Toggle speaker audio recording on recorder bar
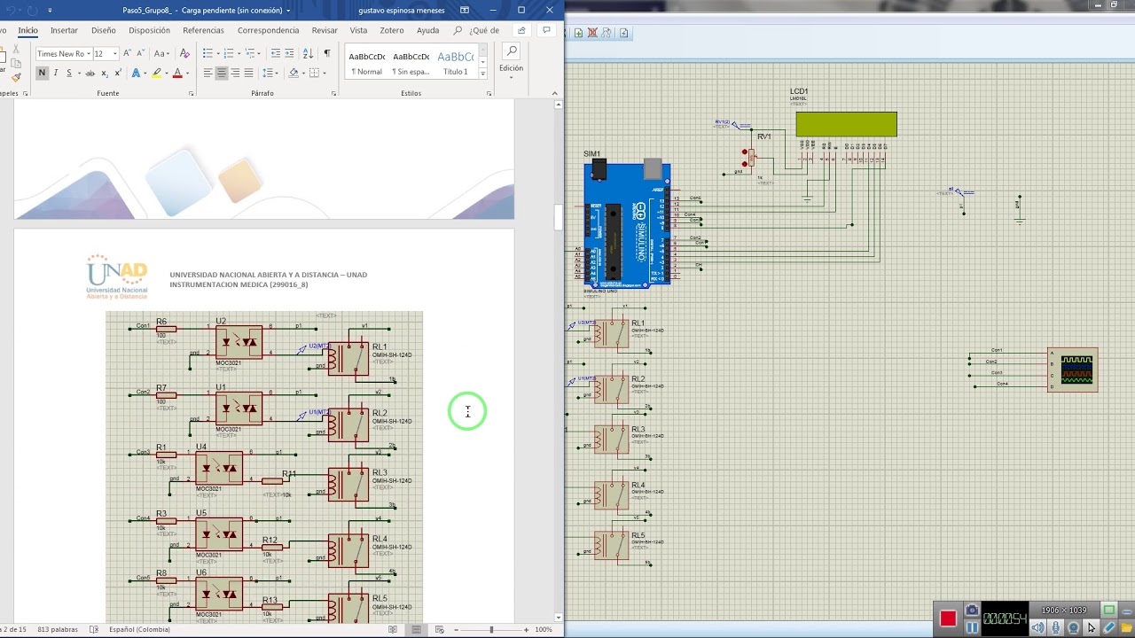1135x638 pixels. pos(1038,627)
